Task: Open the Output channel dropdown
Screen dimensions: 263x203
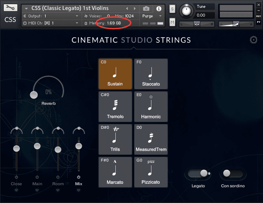Action: pyautogui.click(x=77, y=16)
